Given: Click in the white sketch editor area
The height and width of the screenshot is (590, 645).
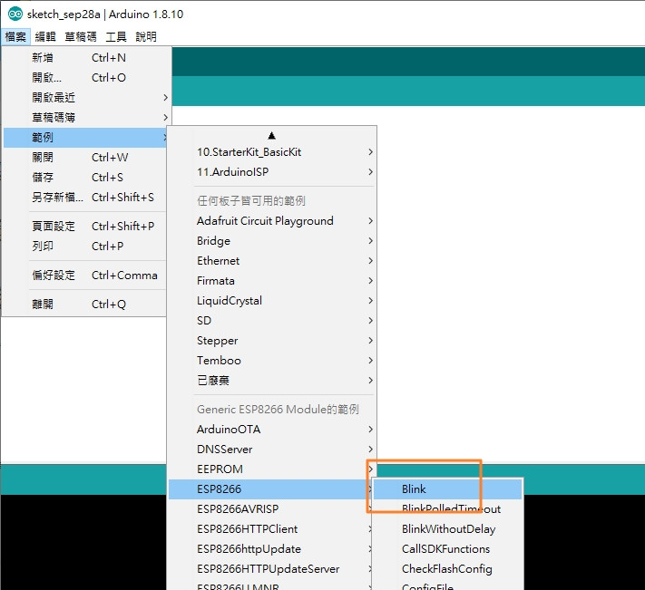Looking at the screenshot, I should [x=510, y=284].
